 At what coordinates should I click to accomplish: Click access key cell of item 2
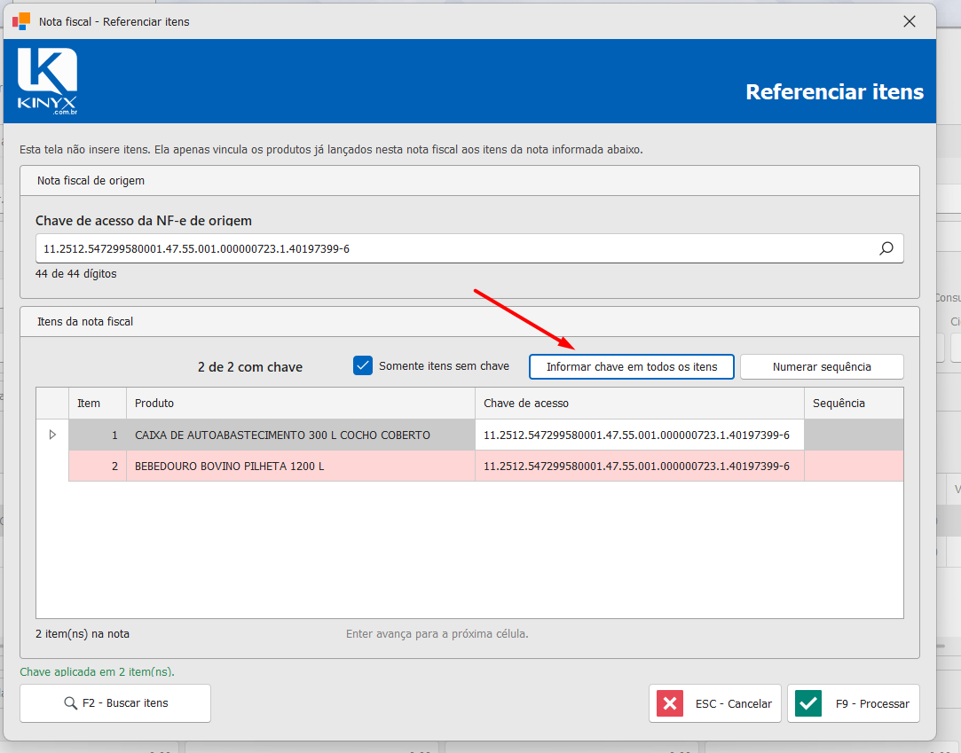640,467
